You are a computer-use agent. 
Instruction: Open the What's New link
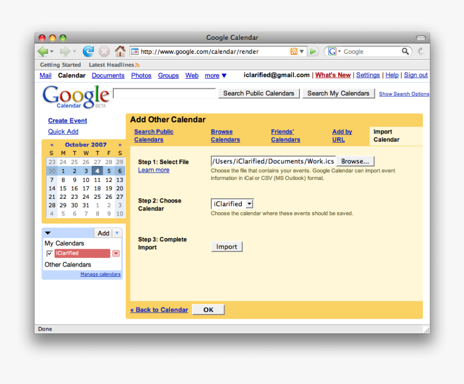[x=333, y=75]
